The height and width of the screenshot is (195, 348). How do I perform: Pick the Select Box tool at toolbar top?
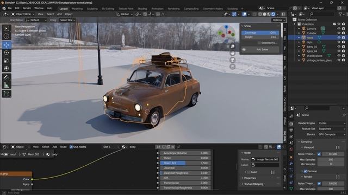click(x=7, y=29)
